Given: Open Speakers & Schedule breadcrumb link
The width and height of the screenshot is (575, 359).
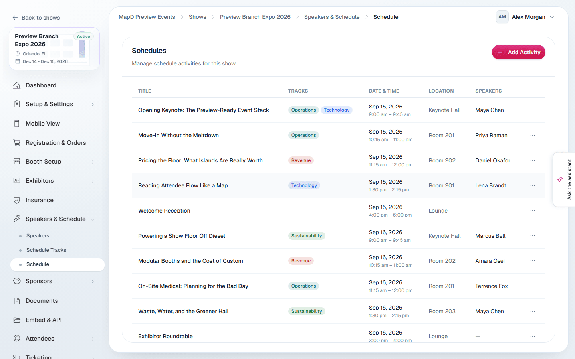Looking at the screenshot, I should pos(332,17).
